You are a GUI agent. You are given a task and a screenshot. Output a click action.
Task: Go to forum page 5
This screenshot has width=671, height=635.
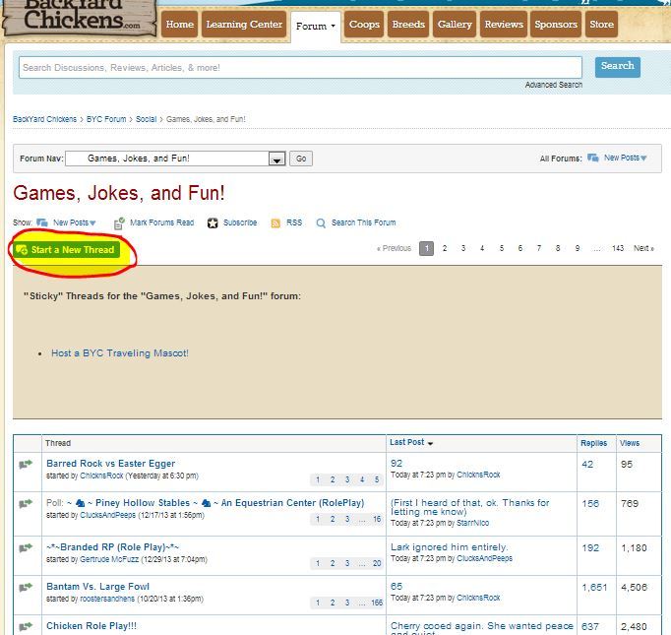[x=502, y=248]
